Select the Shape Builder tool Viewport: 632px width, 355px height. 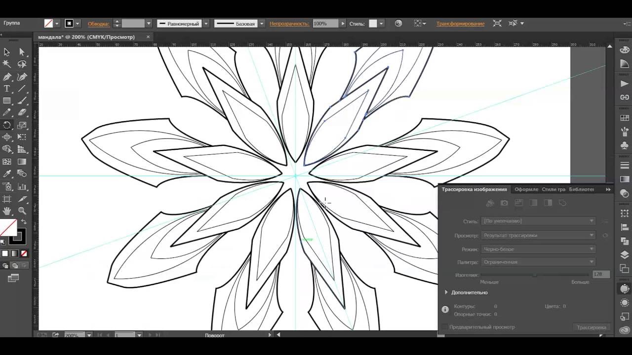point(7,149)
